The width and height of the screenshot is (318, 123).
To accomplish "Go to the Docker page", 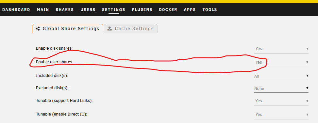I will 168,10.
